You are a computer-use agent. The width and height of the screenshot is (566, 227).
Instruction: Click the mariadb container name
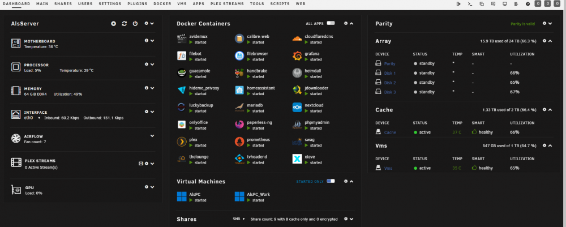[255, 105]
